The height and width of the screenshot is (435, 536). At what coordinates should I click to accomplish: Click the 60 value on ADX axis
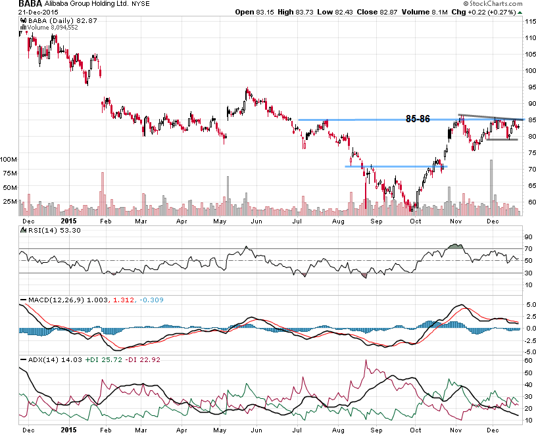pos(528,361)
